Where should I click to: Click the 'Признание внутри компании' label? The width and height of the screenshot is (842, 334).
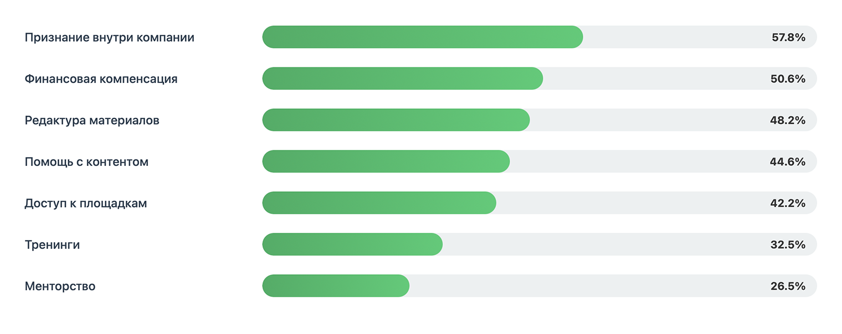click(x=110, y=38)
